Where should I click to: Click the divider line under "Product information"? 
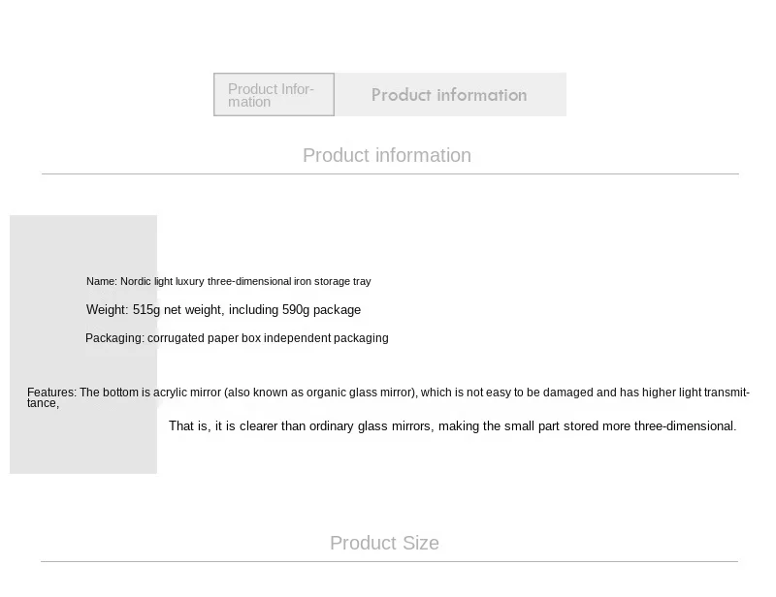[390, 174]
